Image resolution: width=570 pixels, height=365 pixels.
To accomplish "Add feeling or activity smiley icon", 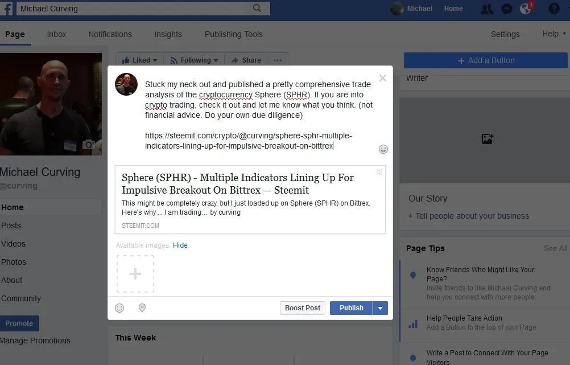I will 119,308.
